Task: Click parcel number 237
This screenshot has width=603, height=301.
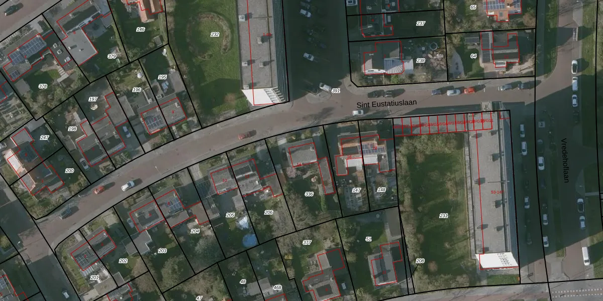Action: [x=421, y=24]
